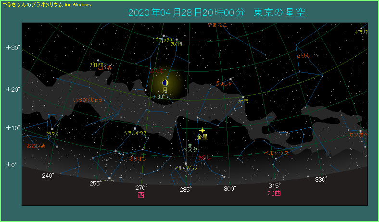Click the Auriga (ぎょしゃ) constellation label

(224, 84)
